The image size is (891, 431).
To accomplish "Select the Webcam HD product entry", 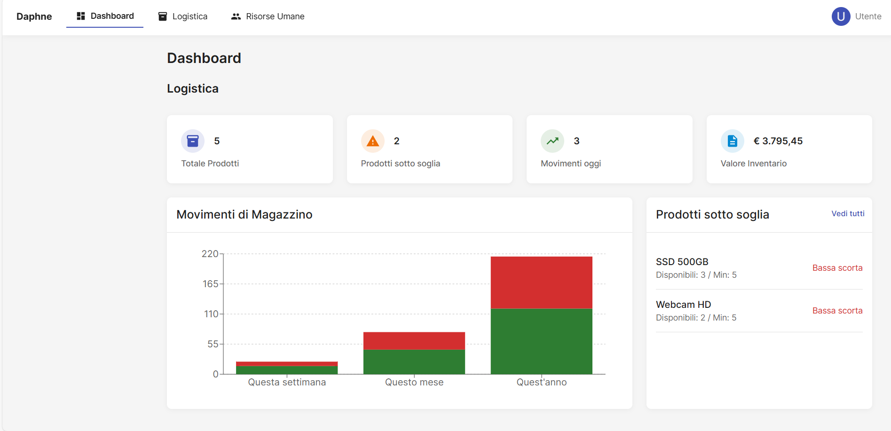I will point(683,304).
